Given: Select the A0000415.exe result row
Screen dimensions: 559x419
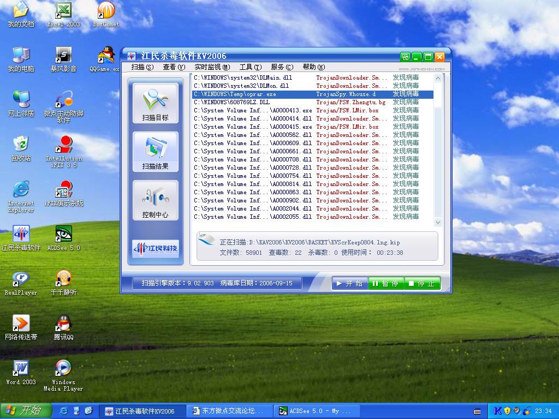Looking at the screenshot, I should tap(313, 127).
